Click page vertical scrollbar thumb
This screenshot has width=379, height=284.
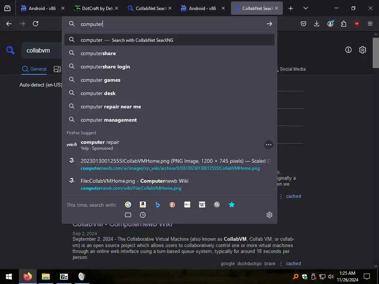click(x=376, y=53)
